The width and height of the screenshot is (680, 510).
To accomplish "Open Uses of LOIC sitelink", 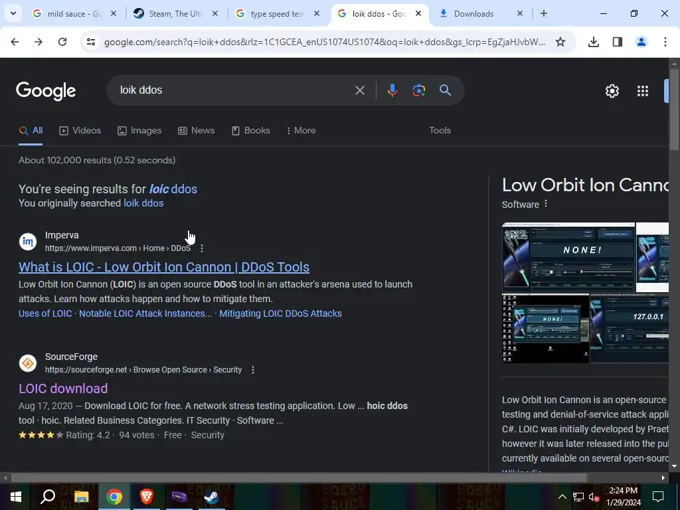I will [45, 313].
